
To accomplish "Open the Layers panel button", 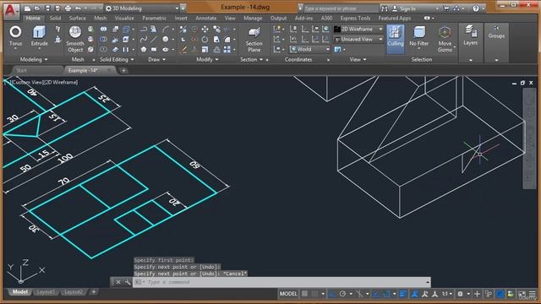I will [x=470, y=35].
